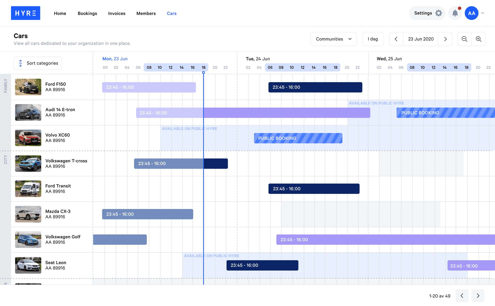
Task: Click the notifications bell icon
Action: 455,13
